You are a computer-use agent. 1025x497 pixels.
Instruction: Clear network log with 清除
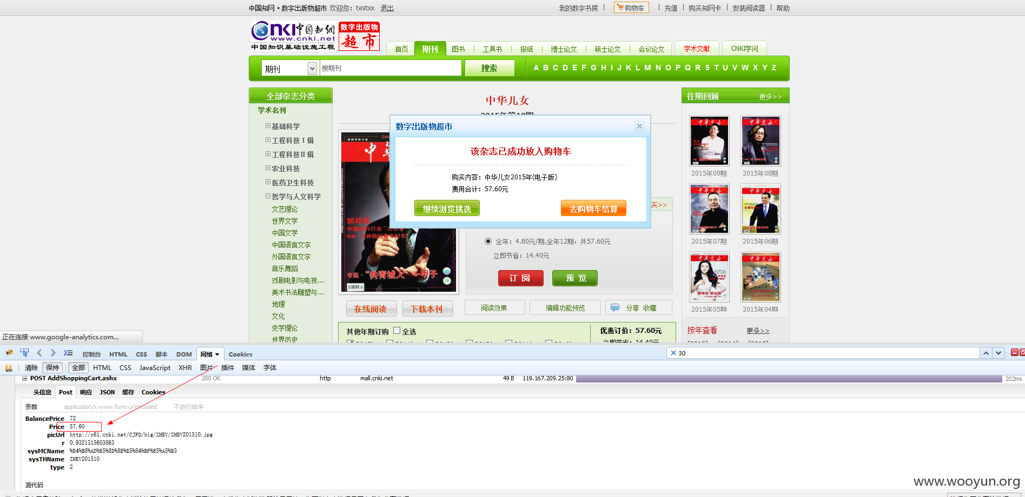click(31, 368)
